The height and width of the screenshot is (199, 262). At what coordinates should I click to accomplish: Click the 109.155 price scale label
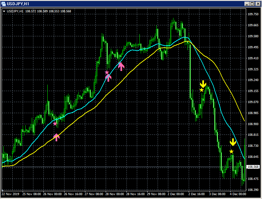(x=253, y=91)
